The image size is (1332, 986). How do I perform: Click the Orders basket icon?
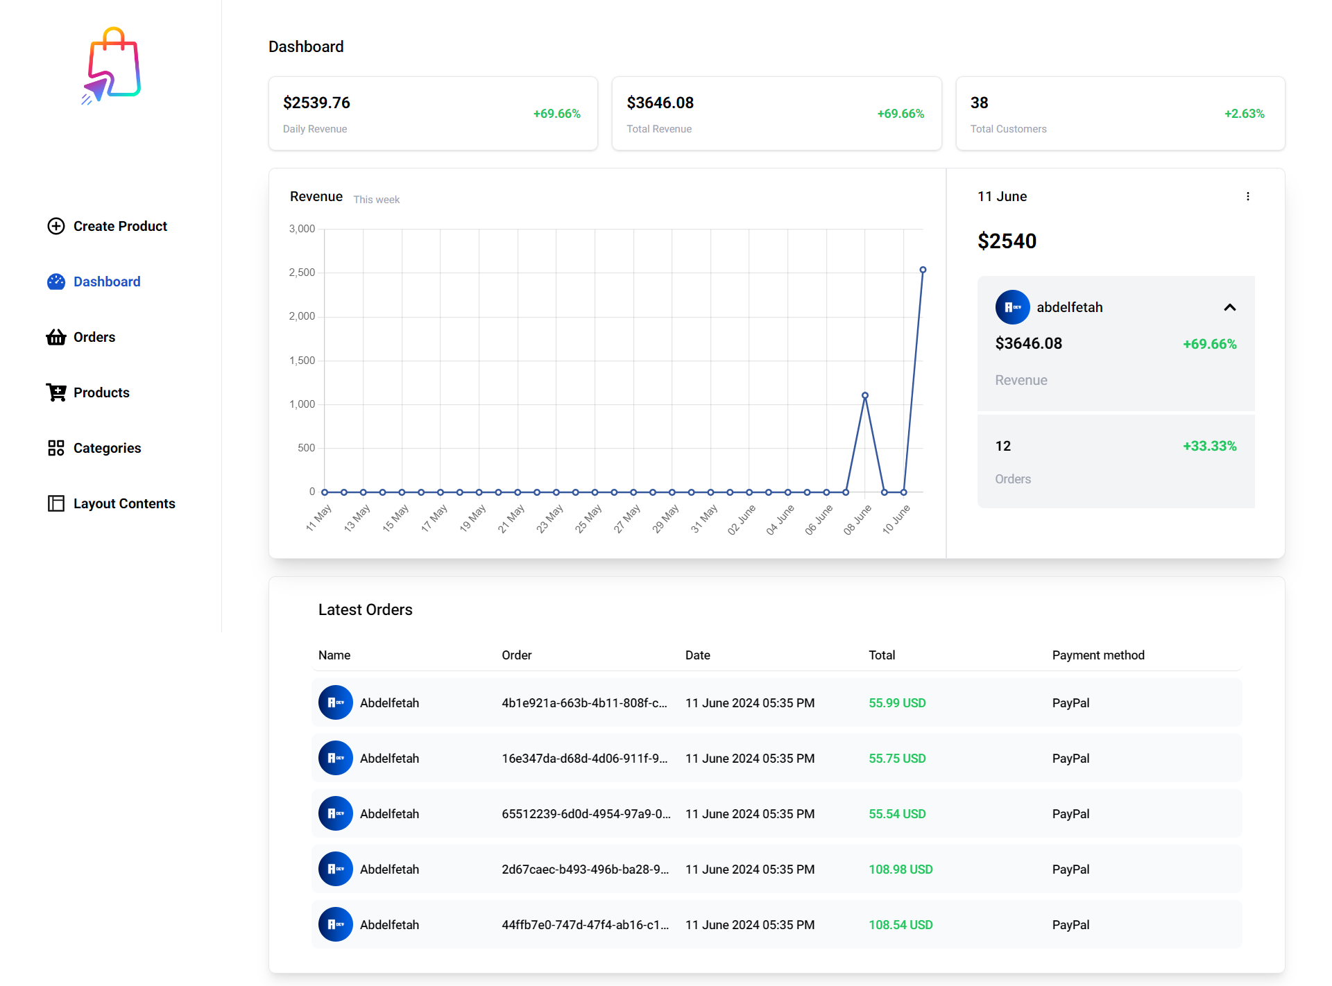pos(55,337)
